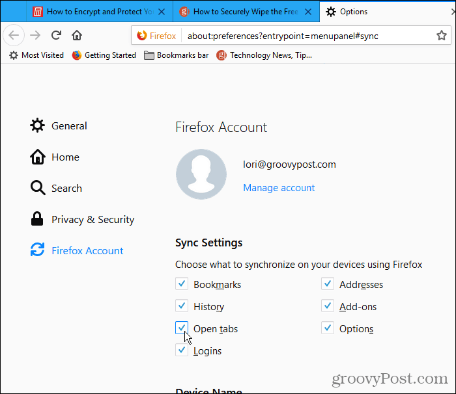This screenshot has width=456, height=394.
Task: Uncheck the Addresses sync checkbox
Action: point(328,283)
